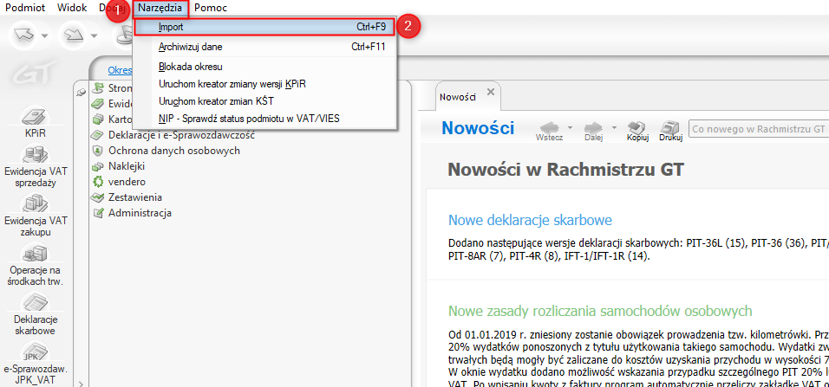Select Archiwizuj dane menu entry
Screen dimensions: 829x387
[264, 47]
